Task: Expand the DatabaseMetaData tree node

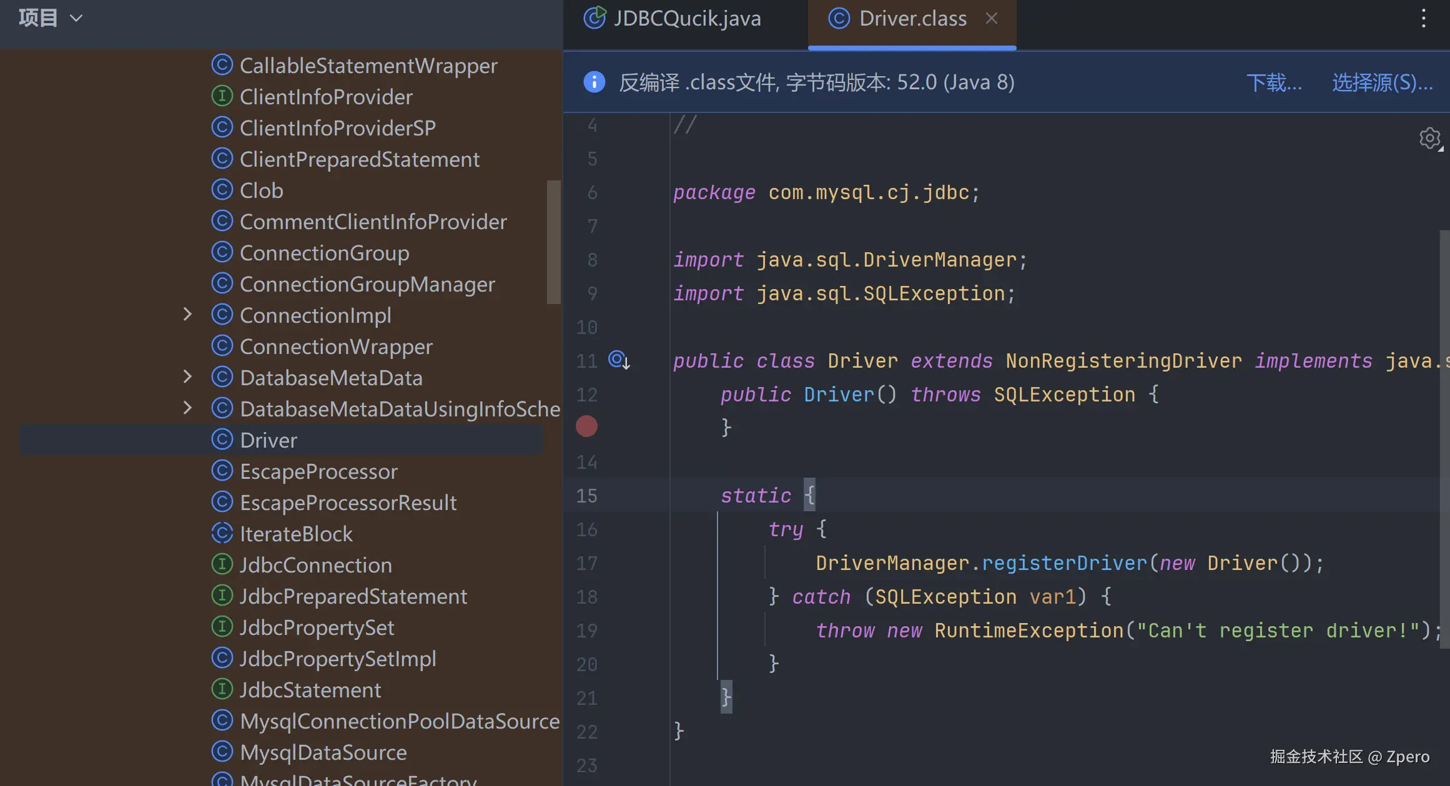Action: pyautogui.click(x=187, y=377)
